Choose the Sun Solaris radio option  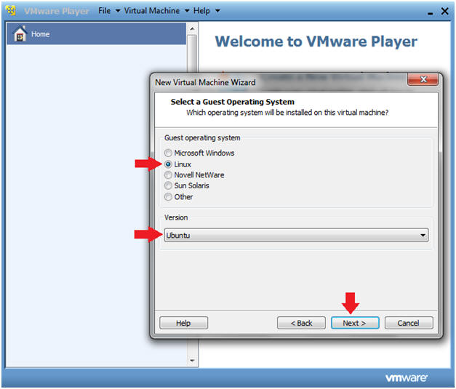168,185
